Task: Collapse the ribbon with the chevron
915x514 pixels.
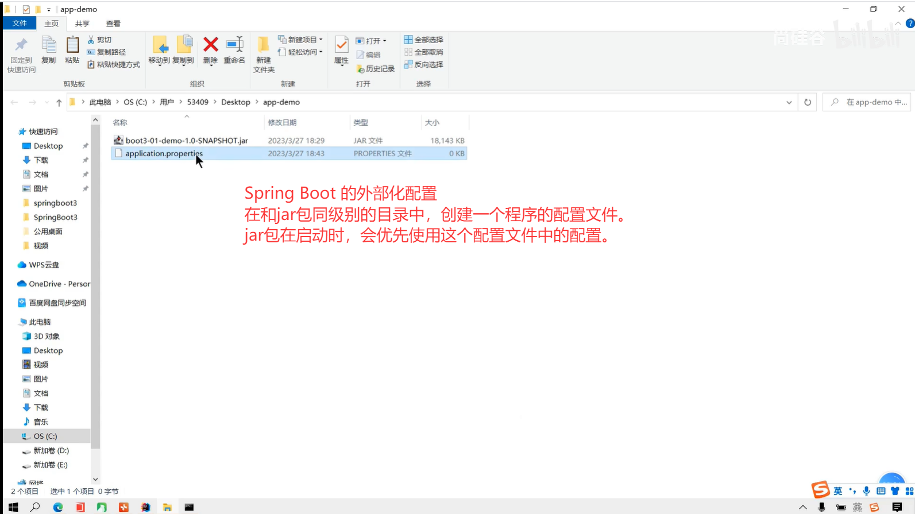Action: click(898, 24)
